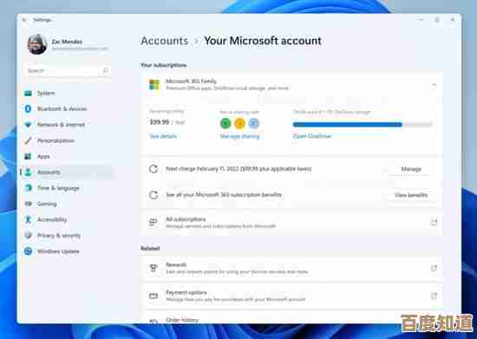The width and height of the screenshot is (477, 339).
Task: Open the All subscriptions row
Action: (x=291, y=223)
